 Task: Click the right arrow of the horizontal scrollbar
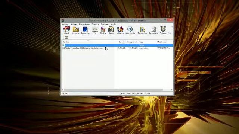click(x=172, y=90)
